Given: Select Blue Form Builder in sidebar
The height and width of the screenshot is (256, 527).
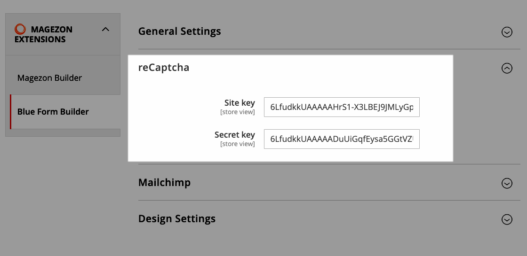Looking at the screenshot, I should pyautogui.click(x=53, y=112).
